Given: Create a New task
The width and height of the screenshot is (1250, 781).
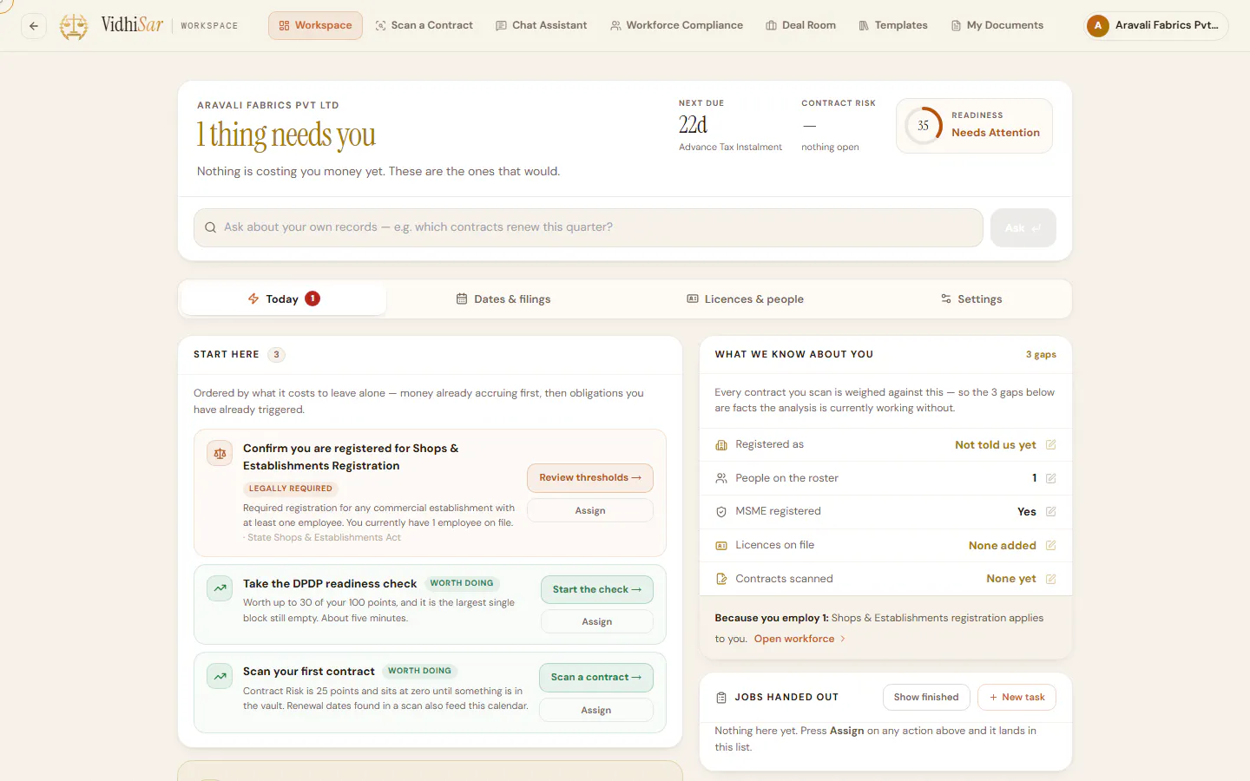Looking at the screenshot, I should click(x=1016, y=698).
